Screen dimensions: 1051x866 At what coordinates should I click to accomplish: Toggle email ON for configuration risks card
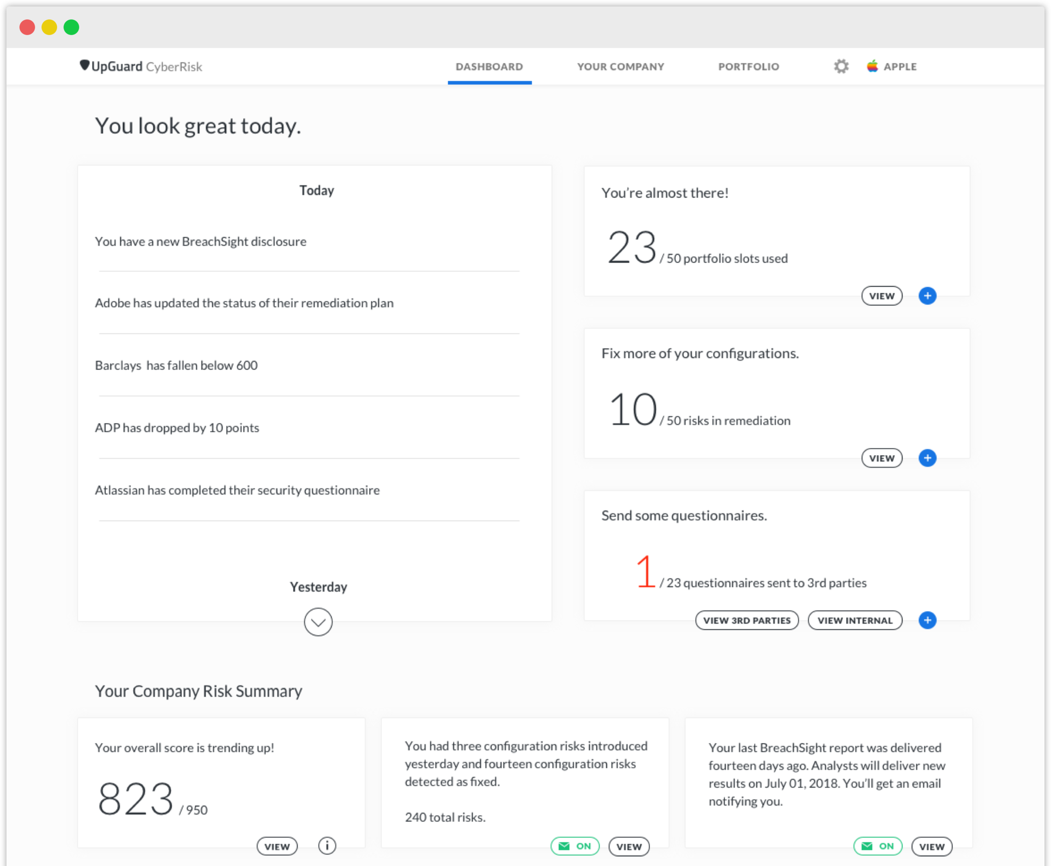(x=575, y=846)
